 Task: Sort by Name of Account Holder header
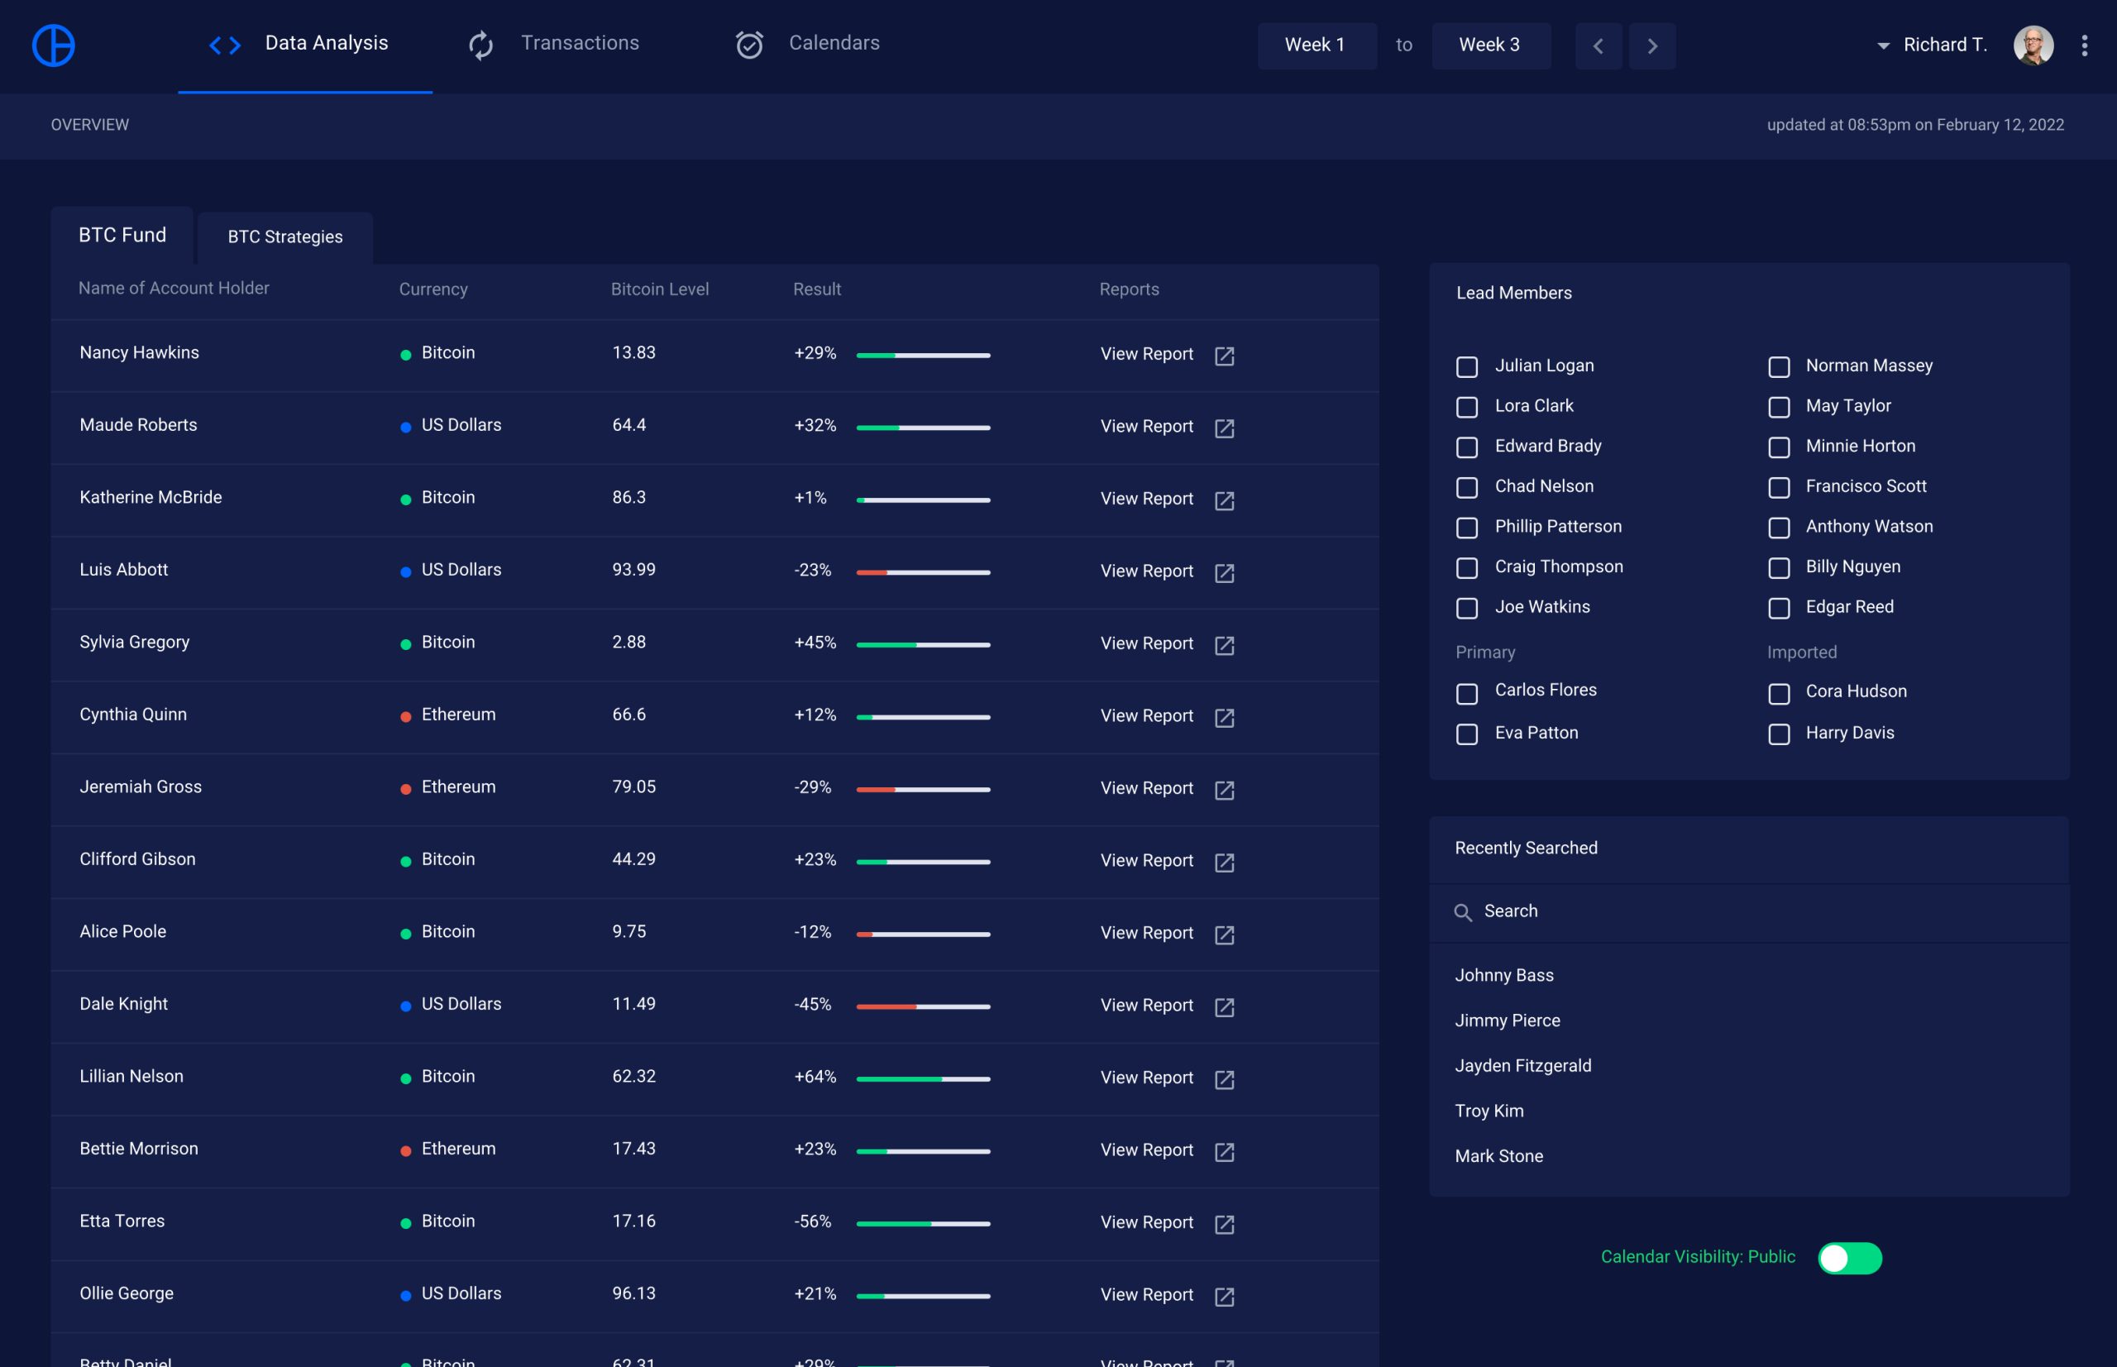pyautogui.click(x=173, y=289)
